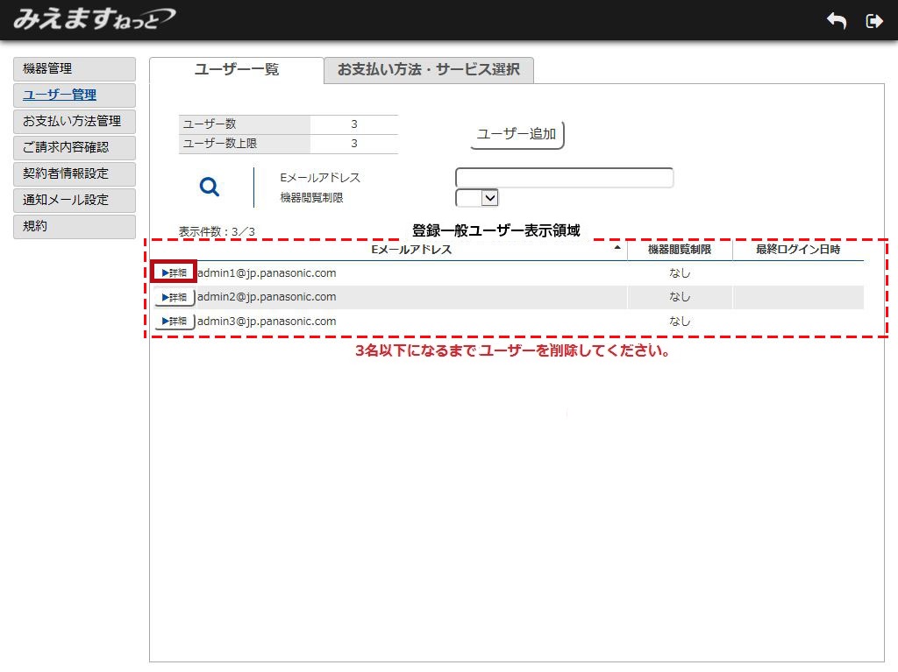Click the logout icon in top bar
Image resolution: width=898 pixels, height=672 pixels.
pos(873,21)
